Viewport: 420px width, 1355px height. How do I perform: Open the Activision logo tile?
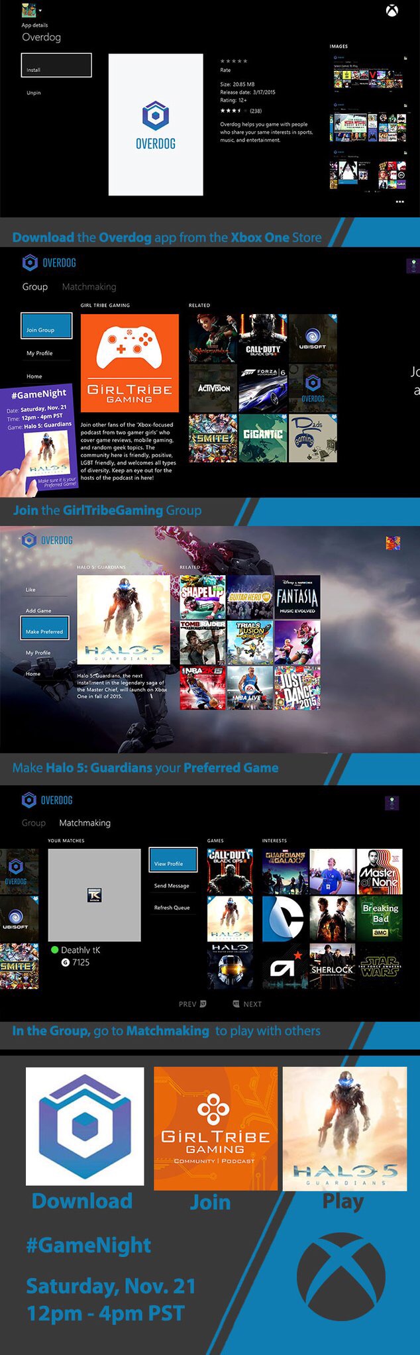pyautogui.click(x=213, y=388)
